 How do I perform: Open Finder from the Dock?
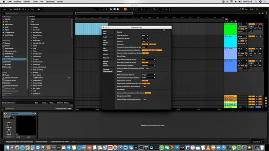tap(7, 148)
